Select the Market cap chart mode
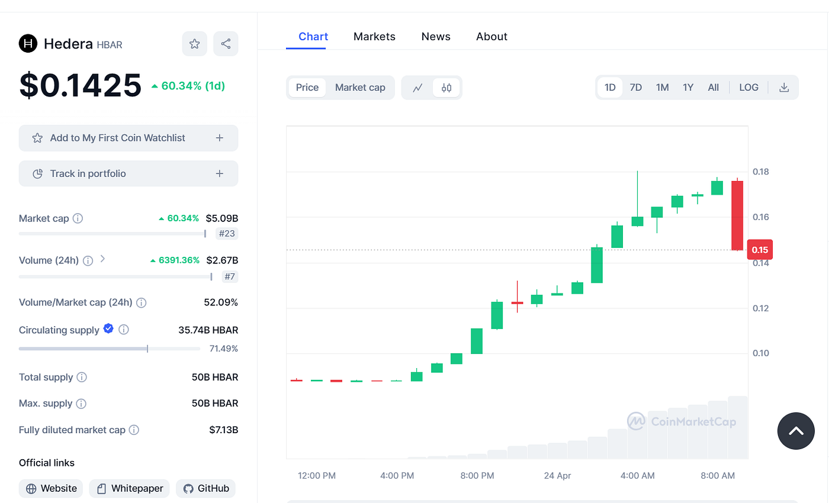Screen dimensions: 829x503 [x=360, y=88]
